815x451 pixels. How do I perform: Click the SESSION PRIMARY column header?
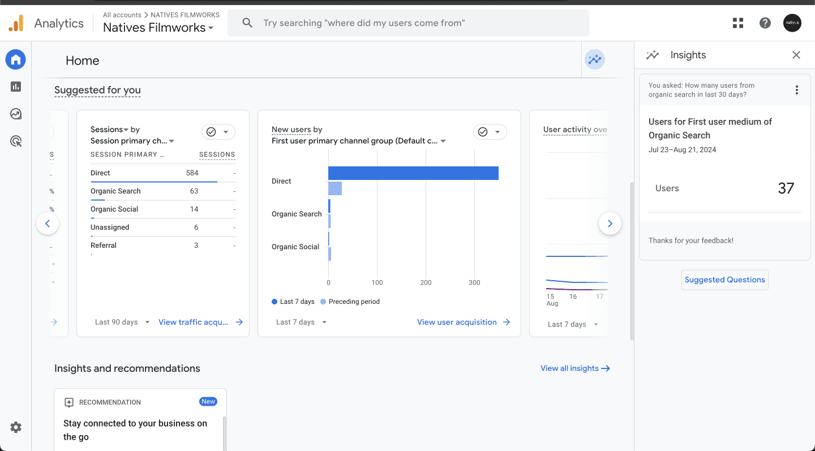[128, 154]
